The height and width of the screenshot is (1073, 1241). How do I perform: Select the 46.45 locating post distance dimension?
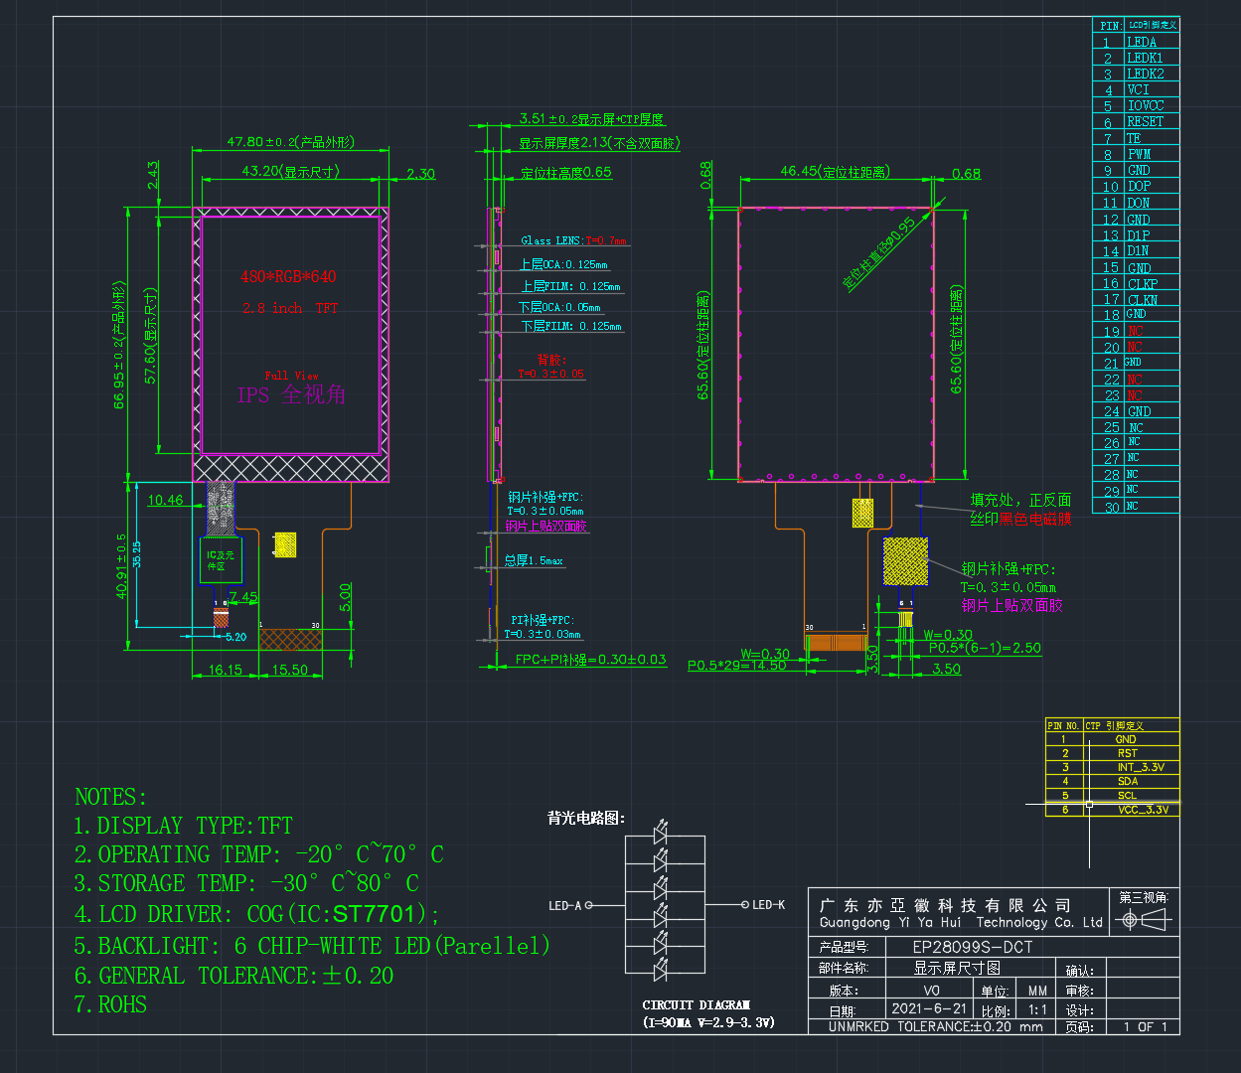pos(835,171)
